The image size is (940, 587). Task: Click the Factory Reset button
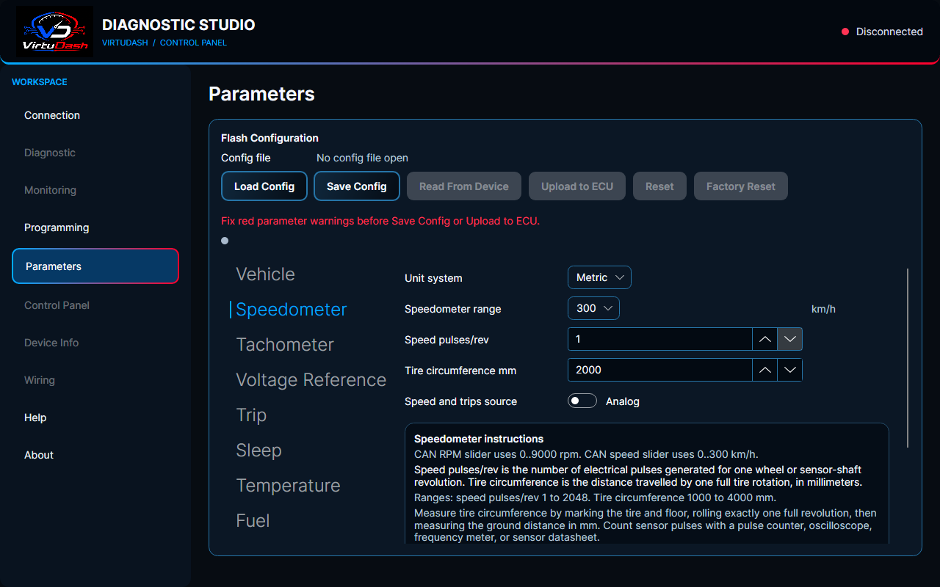click(x=741, y=186)
